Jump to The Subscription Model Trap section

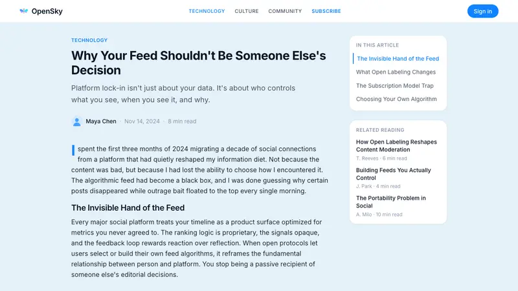(395, 86)
